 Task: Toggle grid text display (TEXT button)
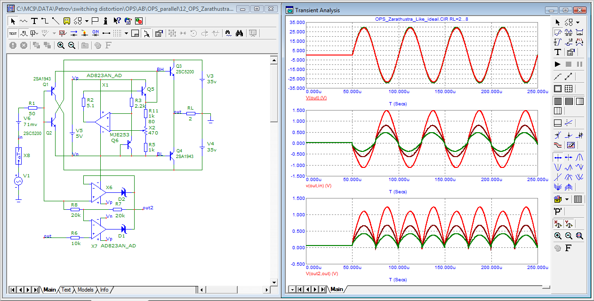click(x=13, y=33)
